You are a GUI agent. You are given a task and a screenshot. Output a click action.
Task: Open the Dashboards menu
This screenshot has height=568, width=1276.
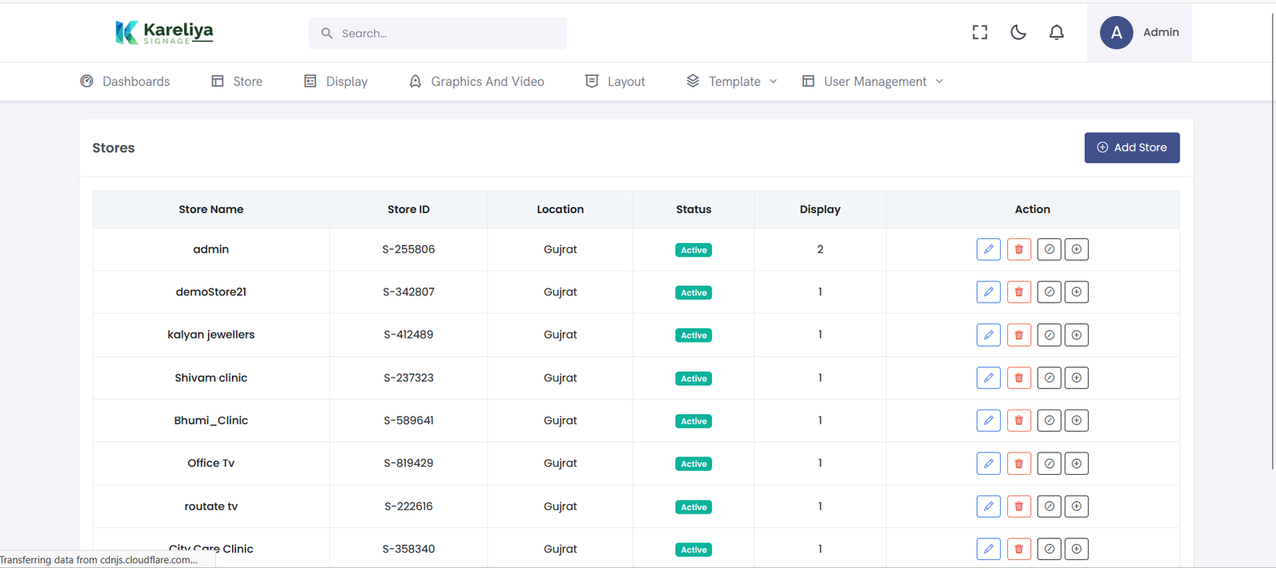point(125,81)
